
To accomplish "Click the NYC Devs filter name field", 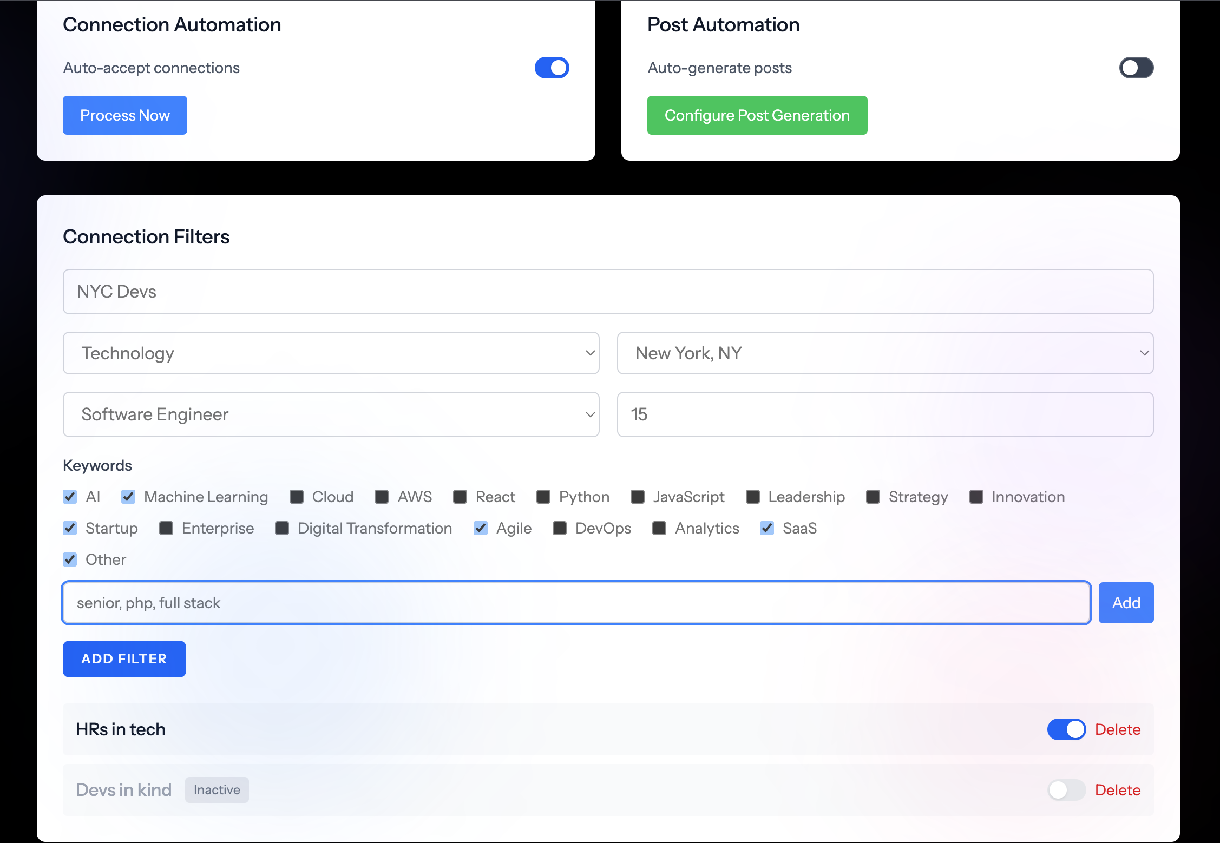I will coord(608,292).
